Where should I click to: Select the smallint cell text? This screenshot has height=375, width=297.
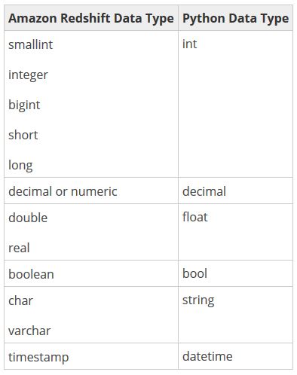coord(30,44)
